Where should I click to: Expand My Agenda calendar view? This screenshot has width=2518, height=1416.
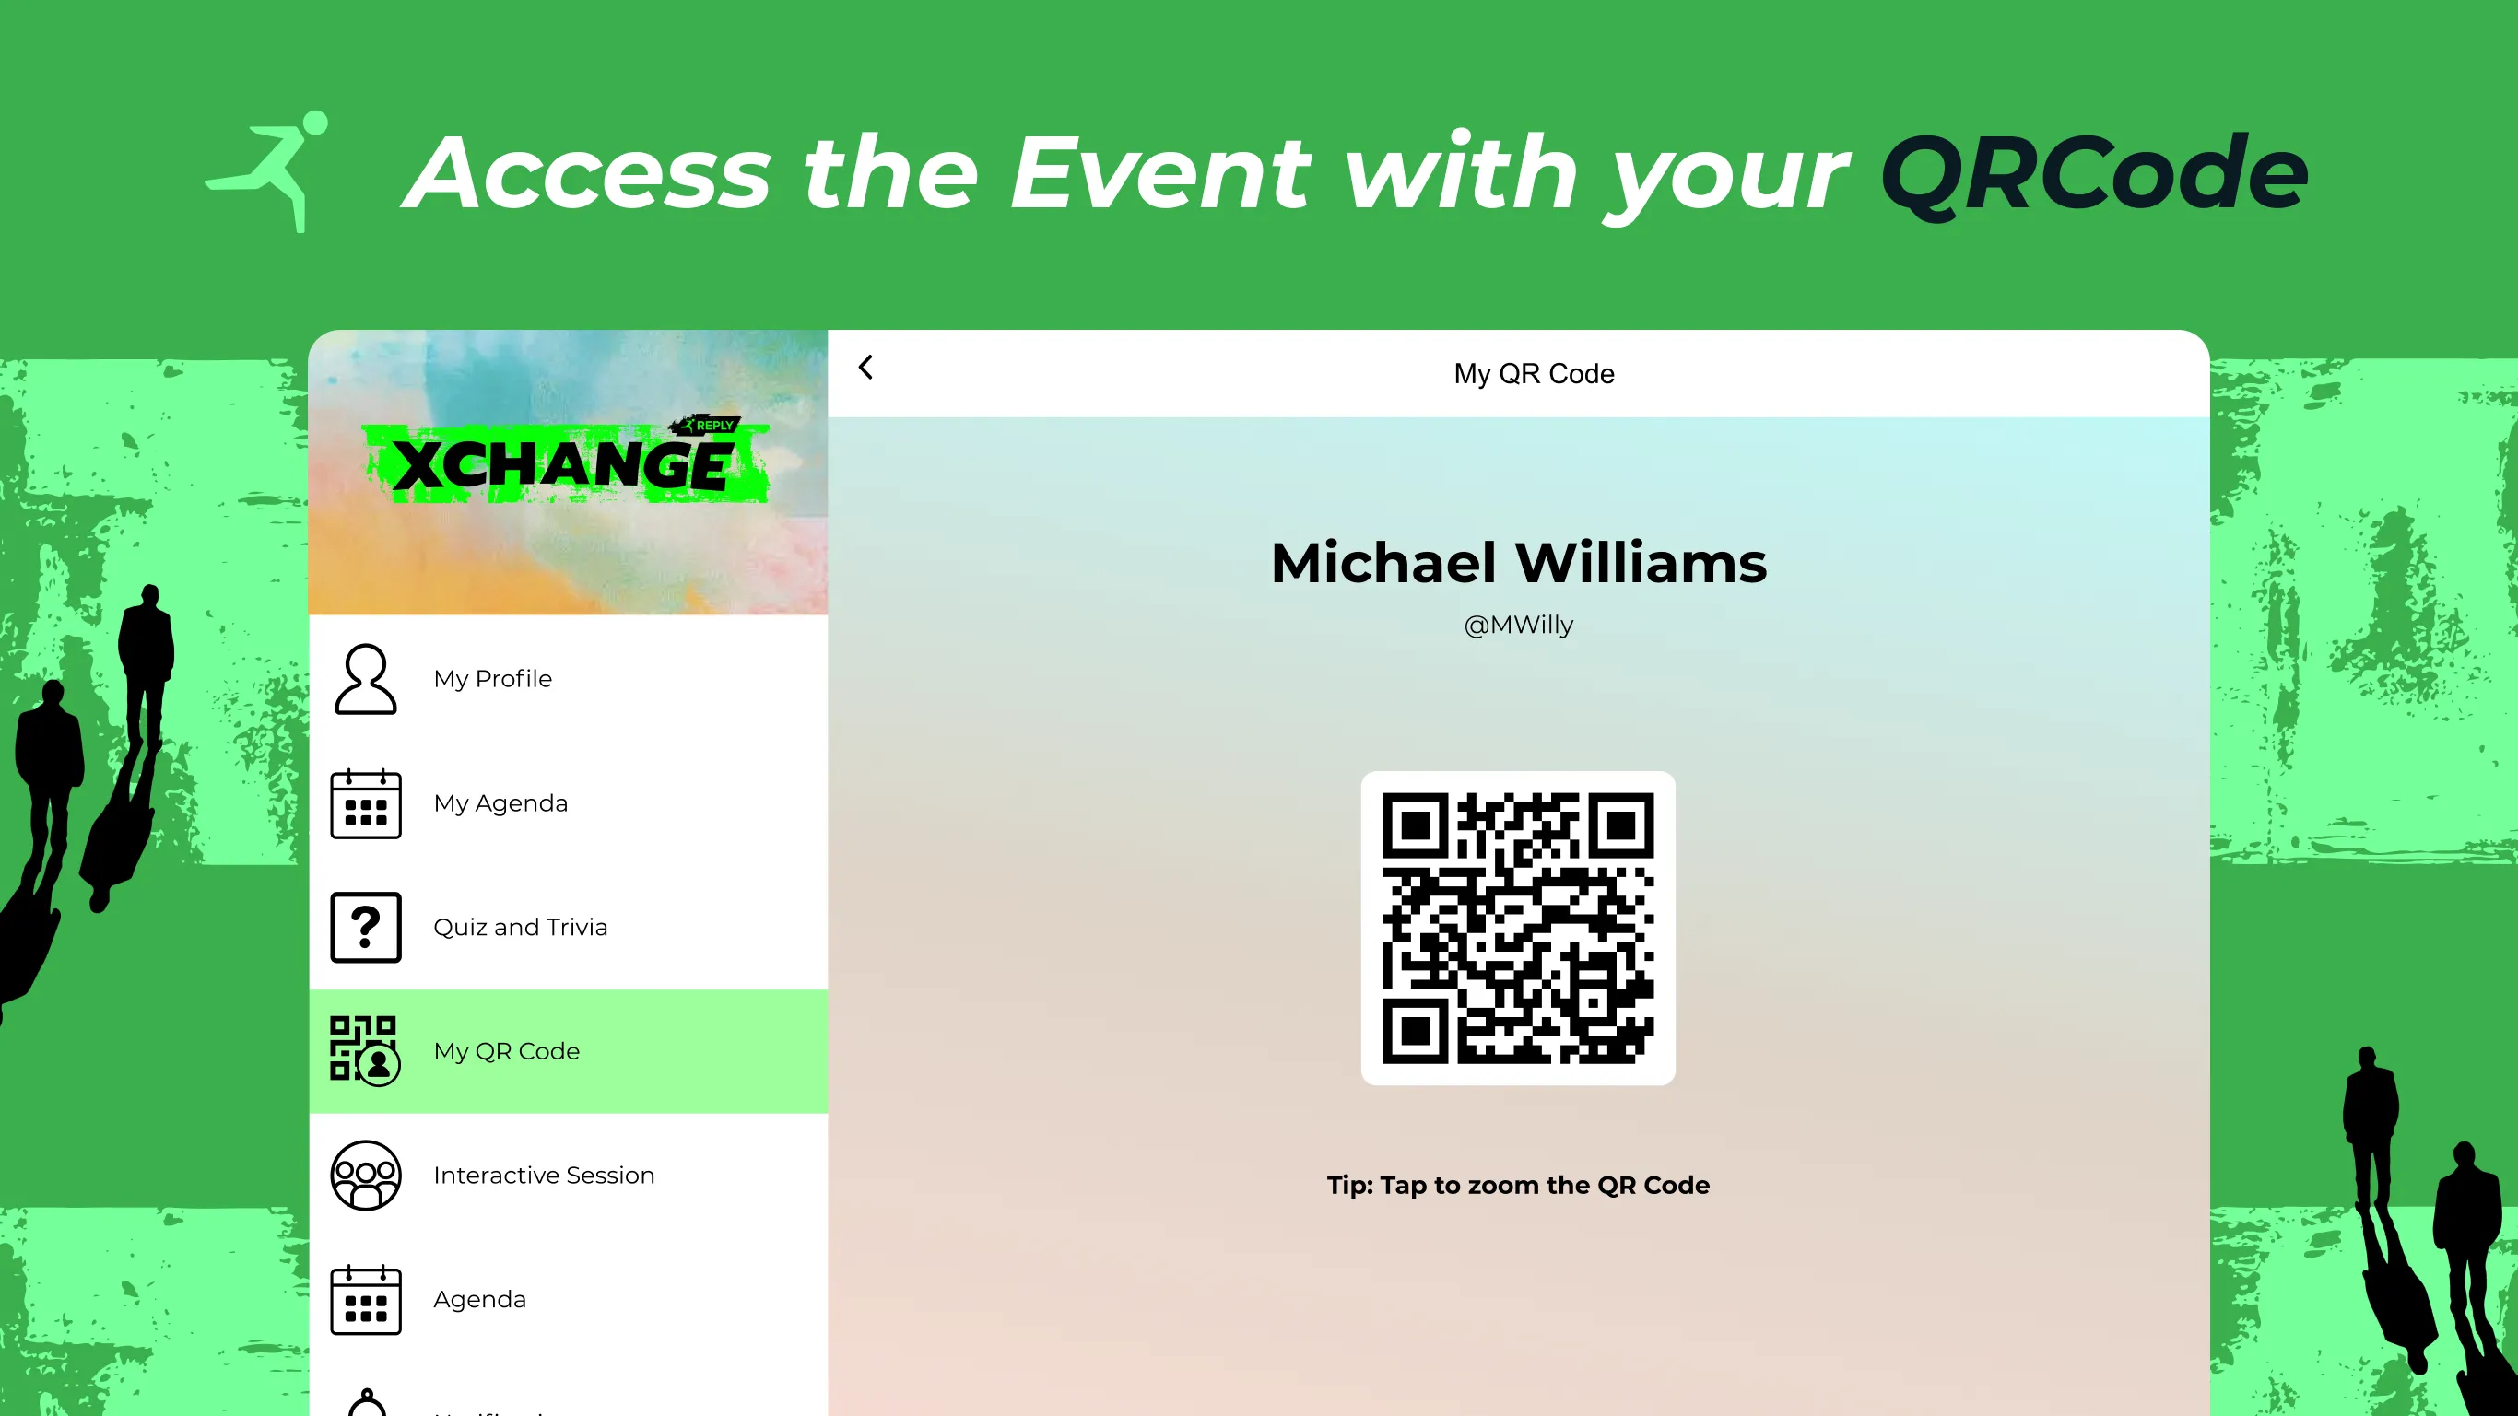[501, 802]
